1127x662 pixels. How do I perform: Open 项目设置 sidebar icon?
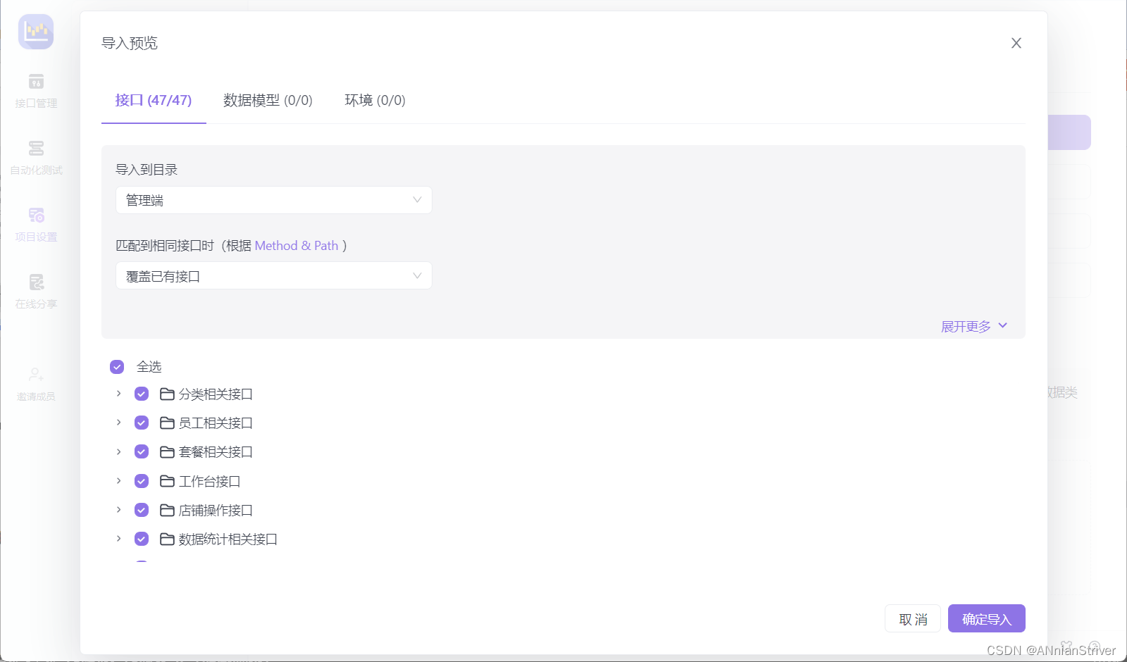(36, 216)
